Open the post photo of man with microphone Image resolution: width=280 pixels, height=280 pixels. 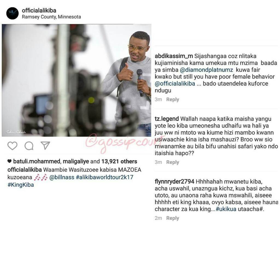(77, 80)
